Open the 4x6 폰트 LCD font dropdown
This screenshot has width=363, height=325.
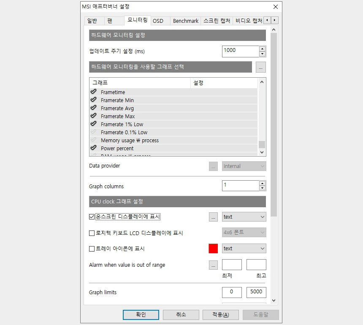[x=244, y=233]
